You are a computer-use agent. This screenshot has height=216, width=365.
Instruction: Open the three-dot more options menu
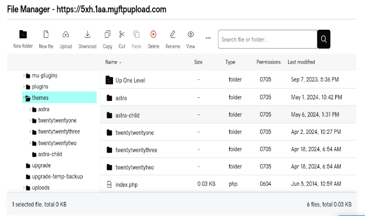click(208, 38)
